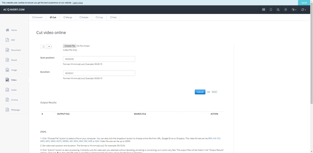This screenshot has height=153, width=313.
Task: Open the file source dropdown arrow
Action: pyautogui.click(x=49, y=46)
